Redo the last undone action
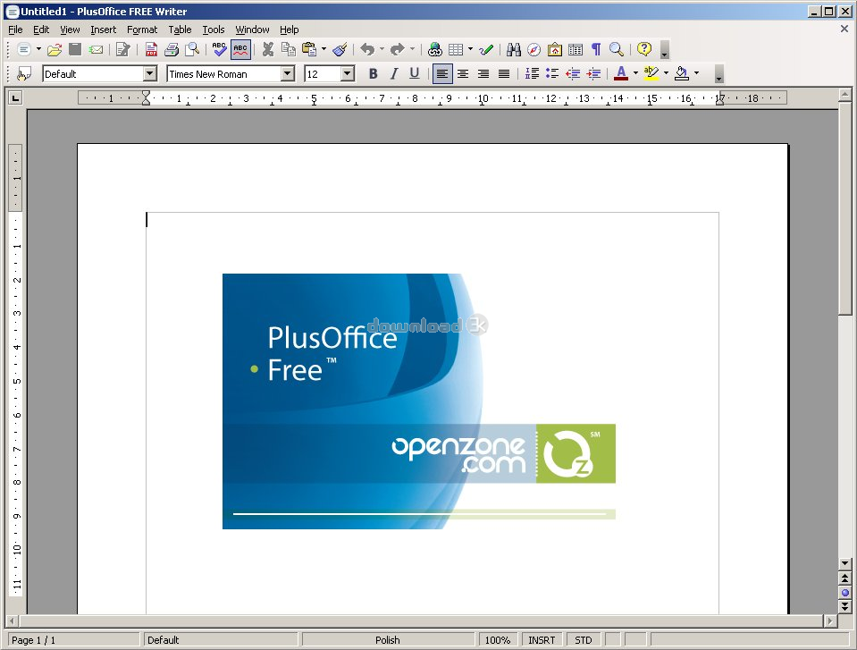The image size is (857, 650). [x=398, y=50]
